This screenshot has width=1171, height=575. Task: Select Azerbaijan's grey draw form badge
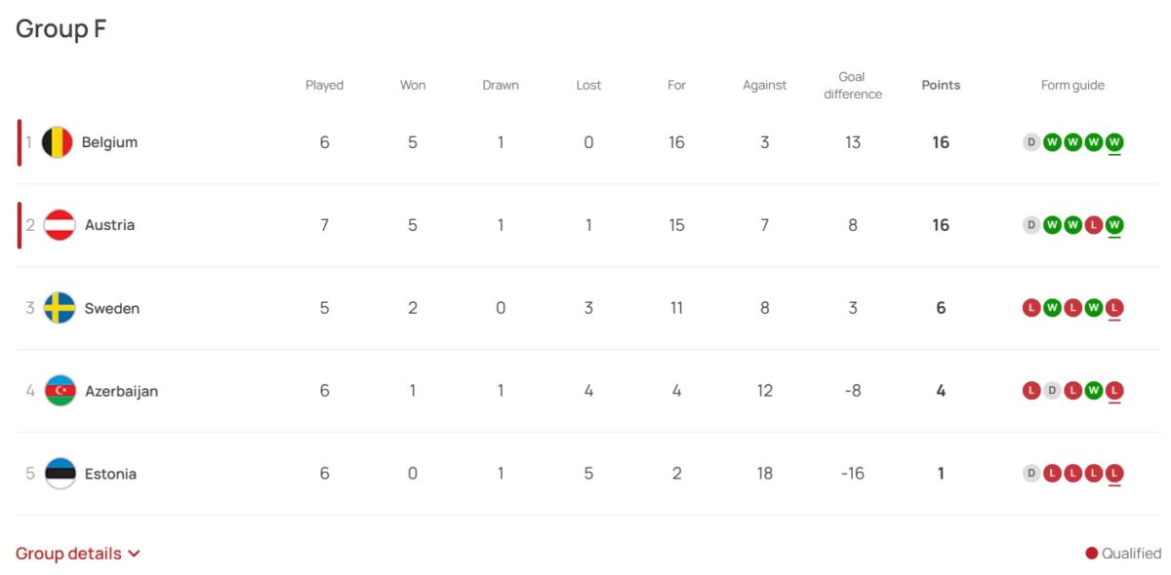(x=1052, y=391)
